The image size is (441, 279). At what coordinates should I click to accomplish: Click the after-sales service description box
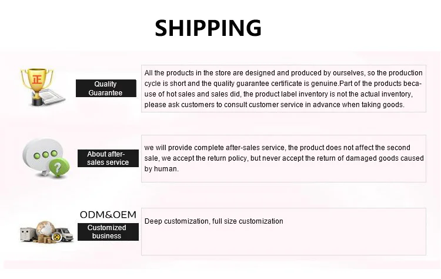[x=285, y=158]
